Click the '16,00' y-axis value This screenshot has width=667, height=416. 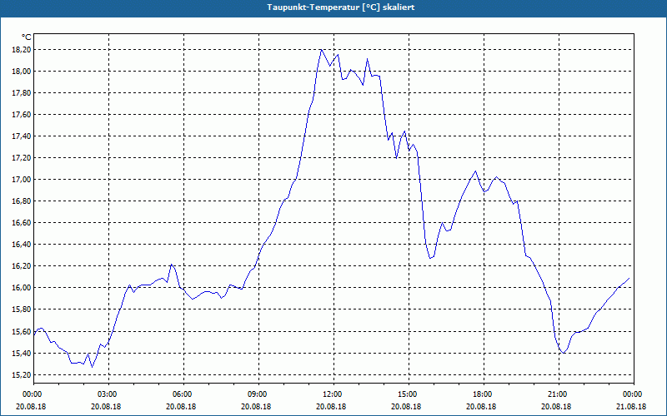pyautogui.click(x=21, y=288)
